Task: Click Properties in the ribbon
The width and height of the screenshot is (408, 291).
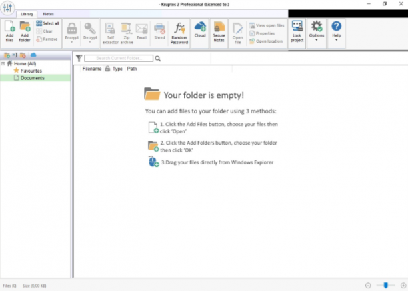Action: tap(262, 33)
